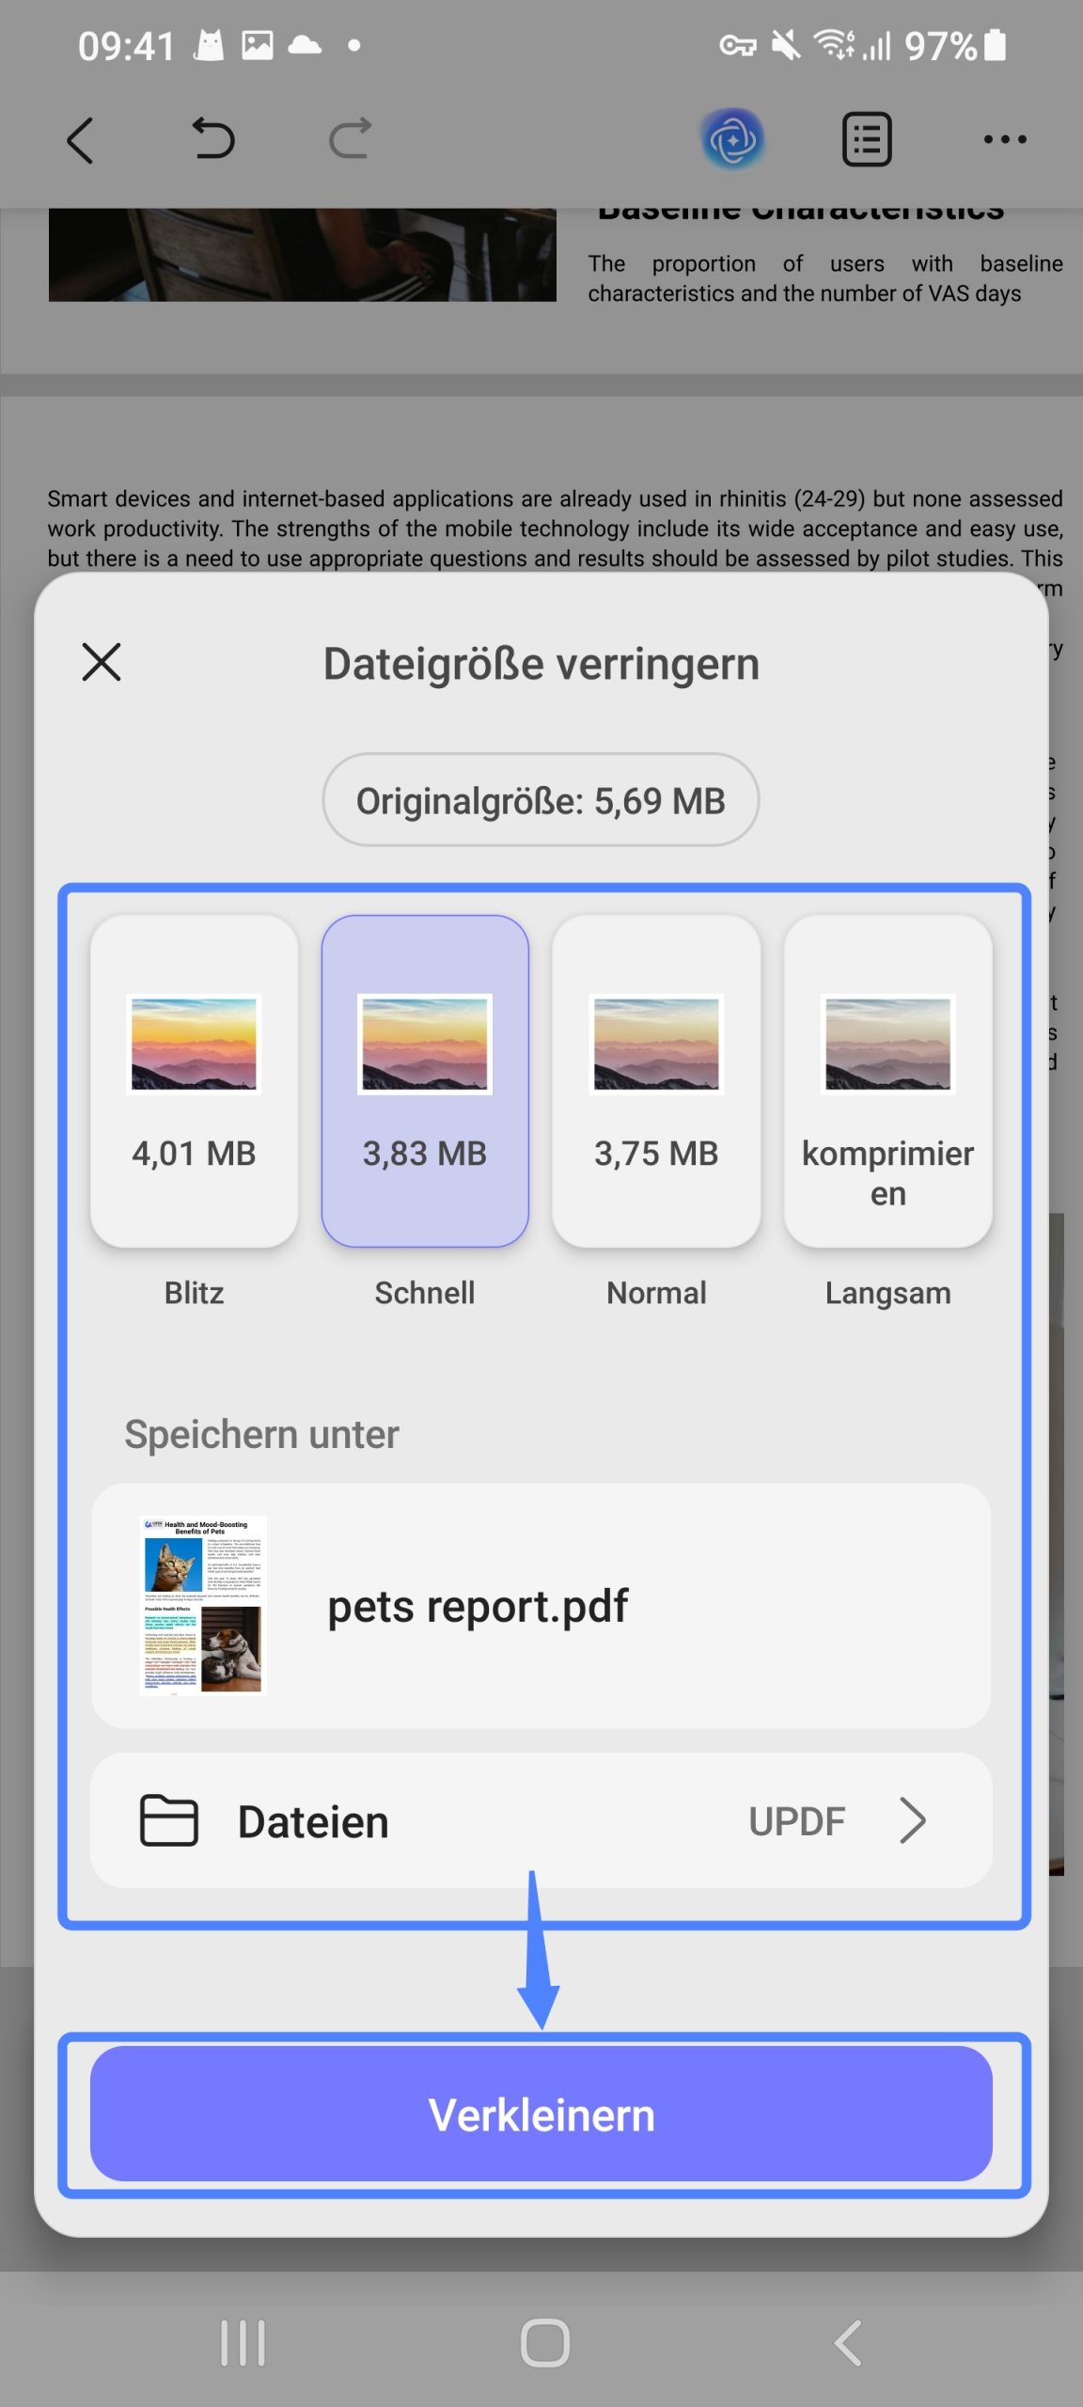Select the Normal 3,75 MB compression option

click(x=656, y=1081)
